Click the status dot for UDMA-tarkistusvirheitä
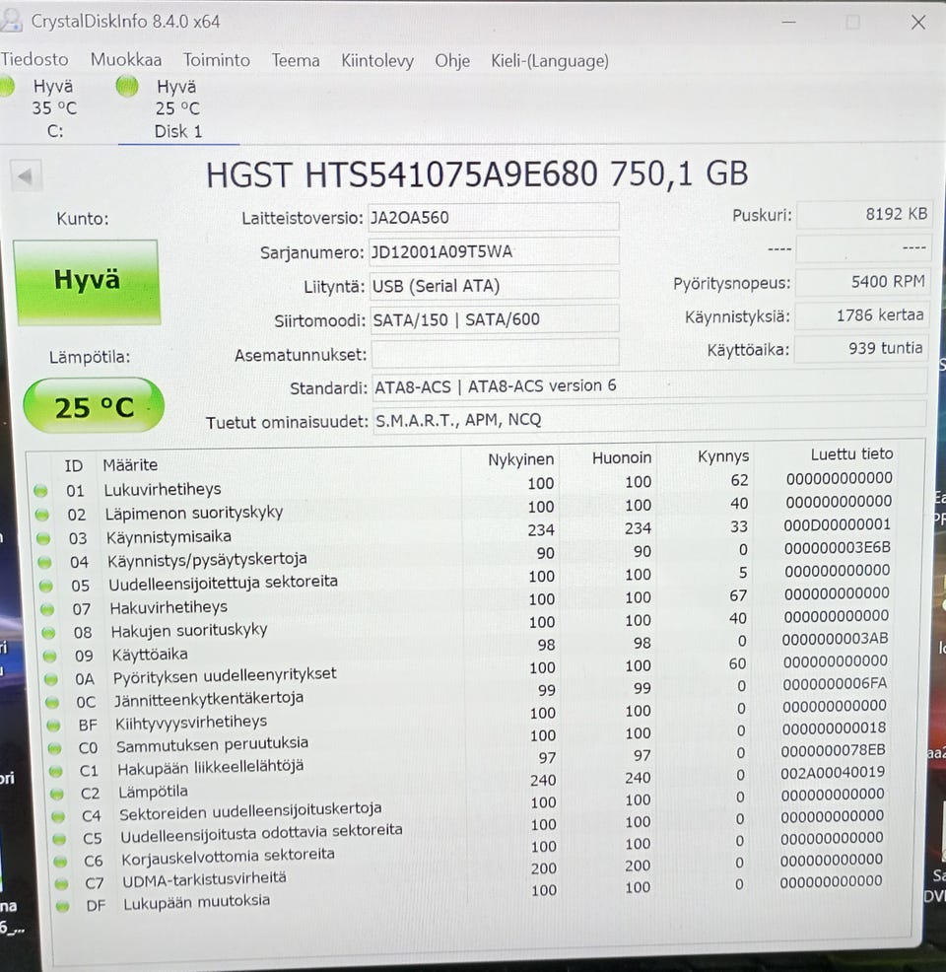 (61, 883)
